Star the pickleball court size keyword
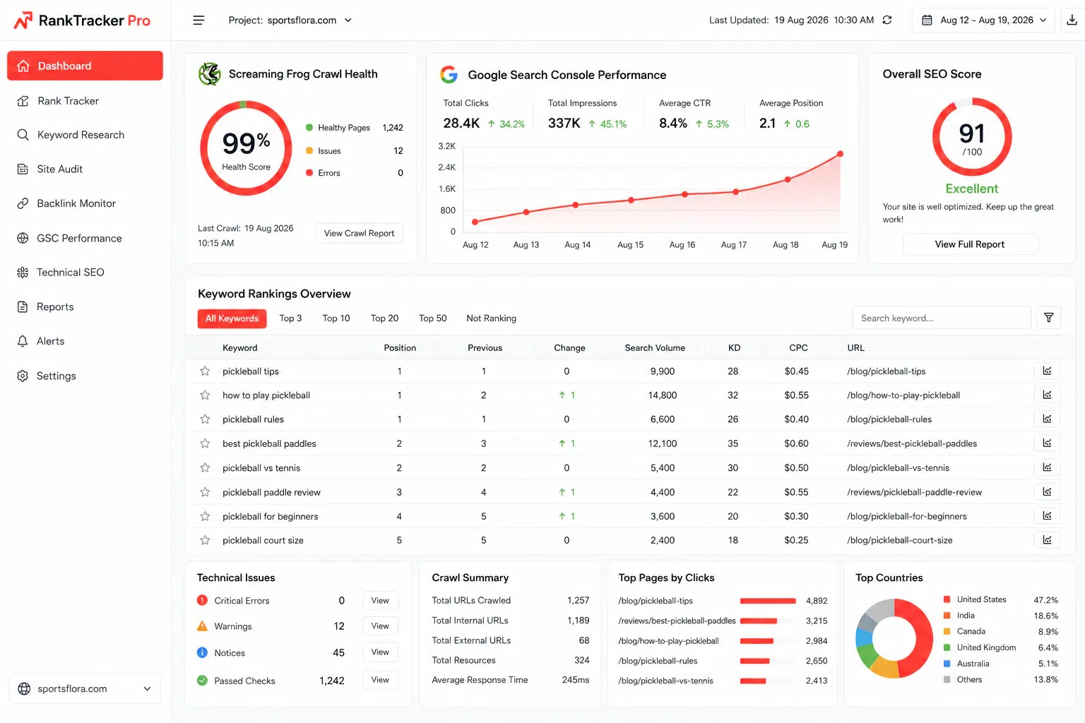This screenshot has height=723, width=1085. click(205, 540)
